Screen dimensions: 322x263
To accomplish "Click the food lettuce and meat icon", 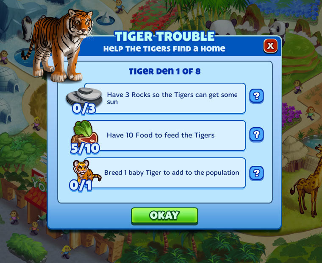I will coord(85,133).
